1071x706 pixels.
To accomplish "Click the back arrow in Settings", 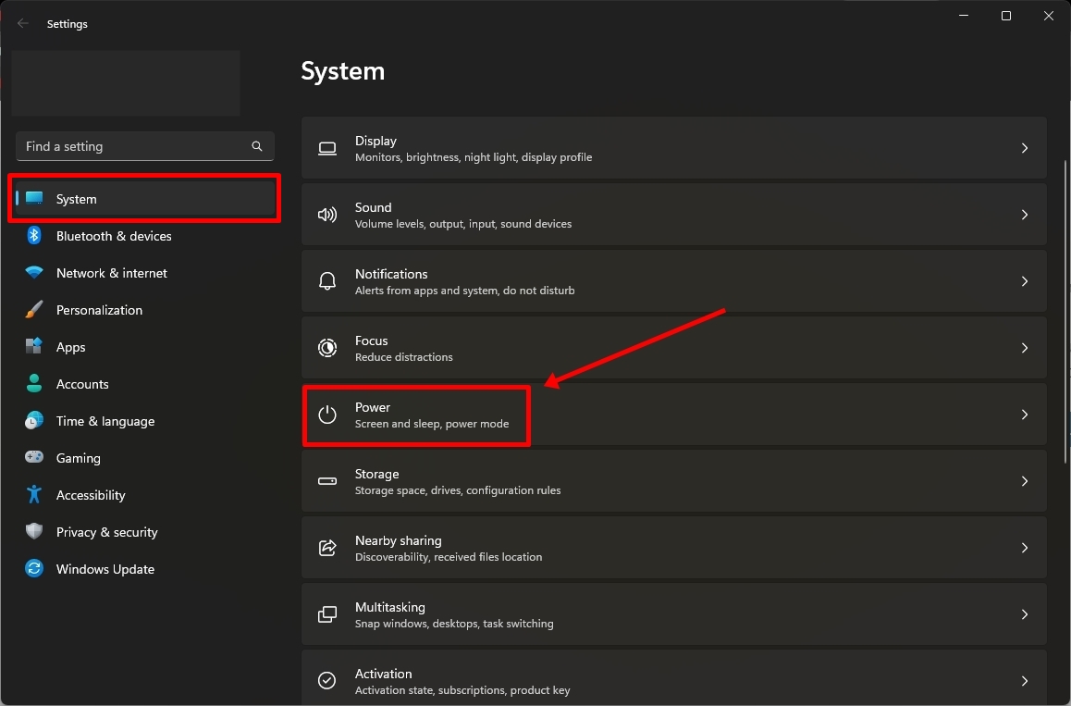I will 23,23.
